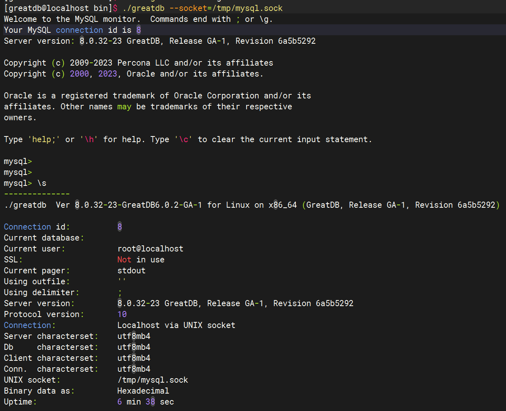Click the 'UNIX socket:' label
The image size is (506, 411).
point(32,380)
